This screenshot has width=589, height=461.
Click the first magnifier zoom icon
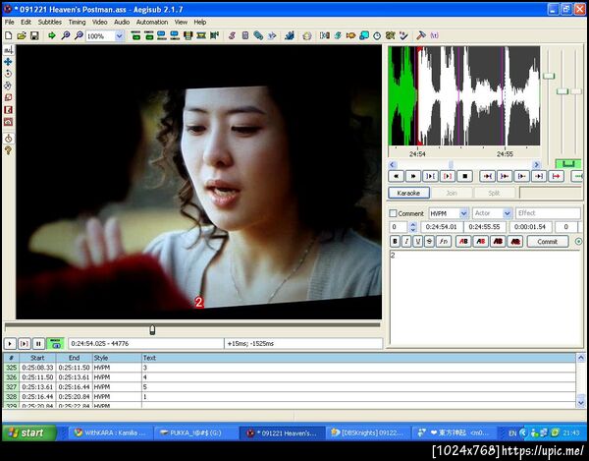coord(66,35)
